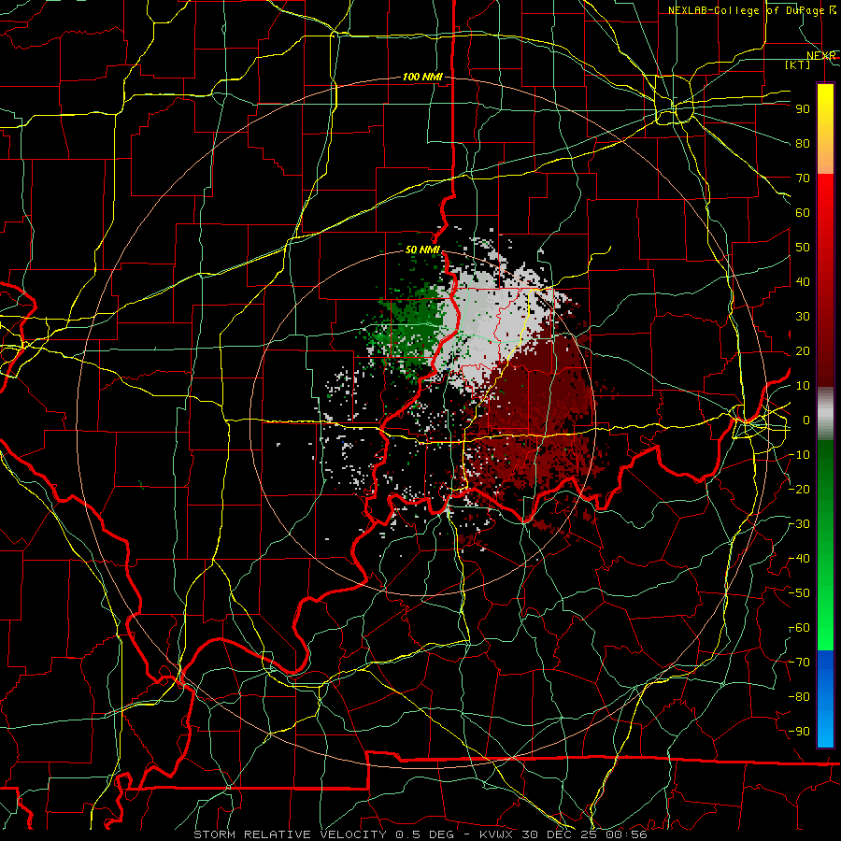
Task: Click the -20 value on the velocity scale
Action: pyautogui.click(x=800, y=490)
